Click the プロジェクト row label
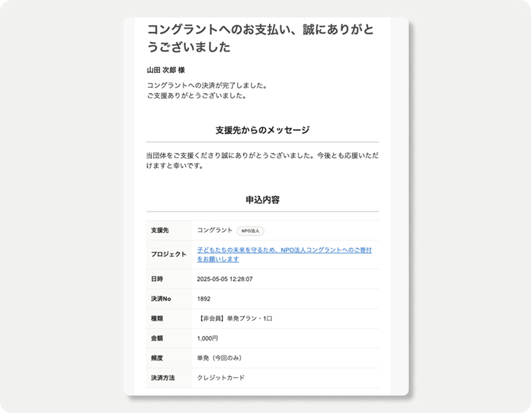Screen dimensions: 531x413 pyautogui.click(x=168, y=254)
